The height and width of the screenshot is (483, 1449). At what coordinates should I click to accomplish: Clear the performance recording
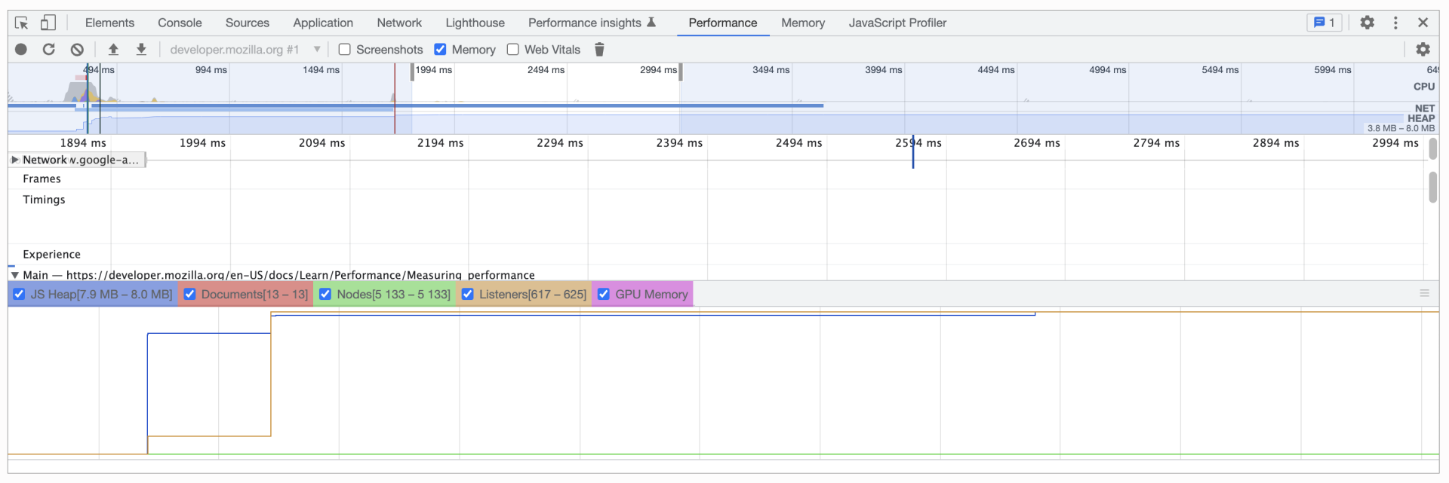(77, 50)
